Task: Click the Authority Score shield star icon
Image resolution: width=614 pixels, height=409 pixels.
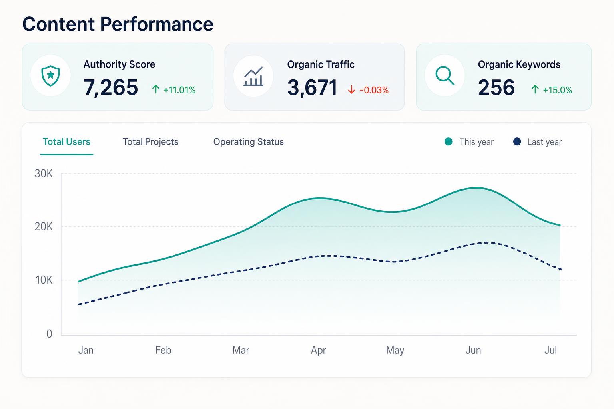Action: (x=51, y=76)
